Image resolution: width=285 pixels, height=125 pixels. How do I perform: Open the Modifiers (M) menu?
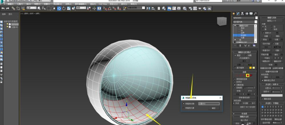coord(58,4)
